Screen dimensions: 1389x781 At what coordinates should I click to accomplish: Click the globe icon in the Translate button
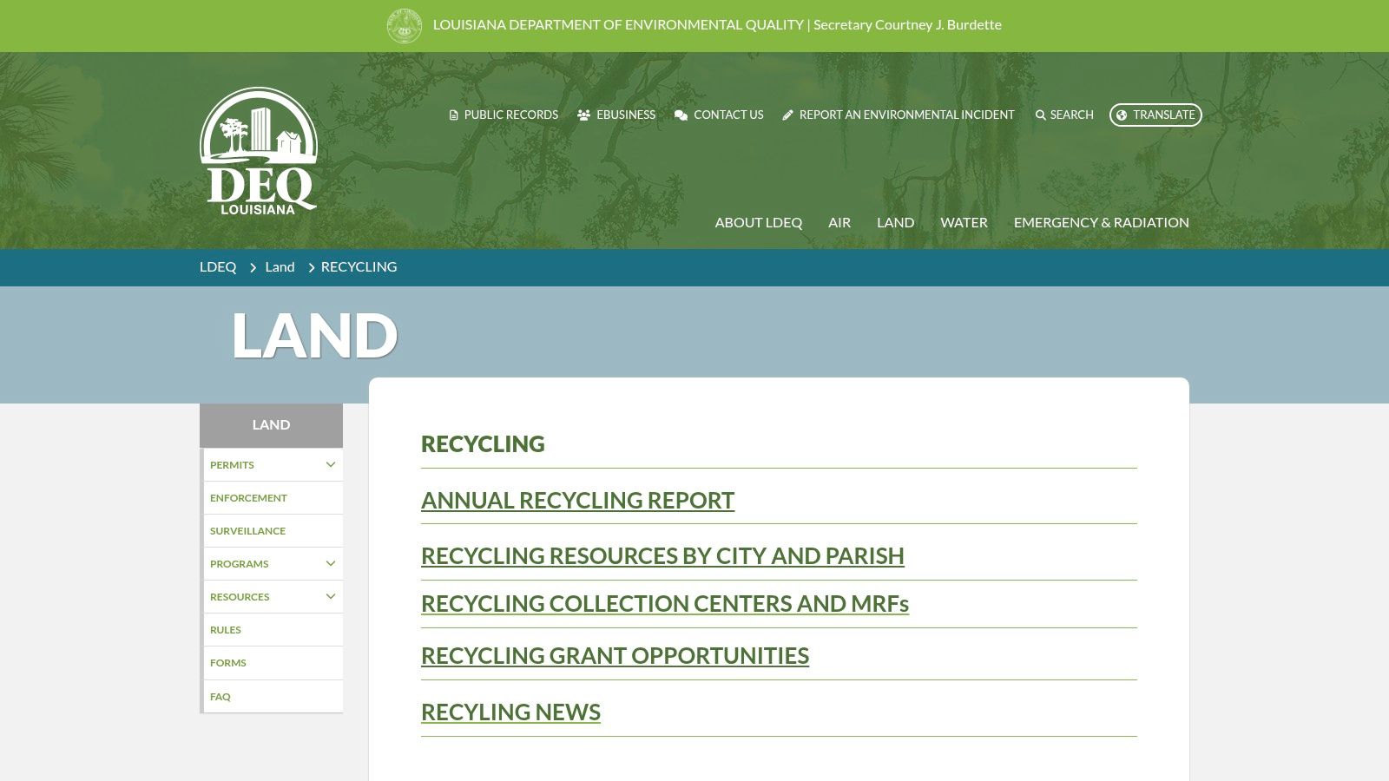pos(1121,115)
